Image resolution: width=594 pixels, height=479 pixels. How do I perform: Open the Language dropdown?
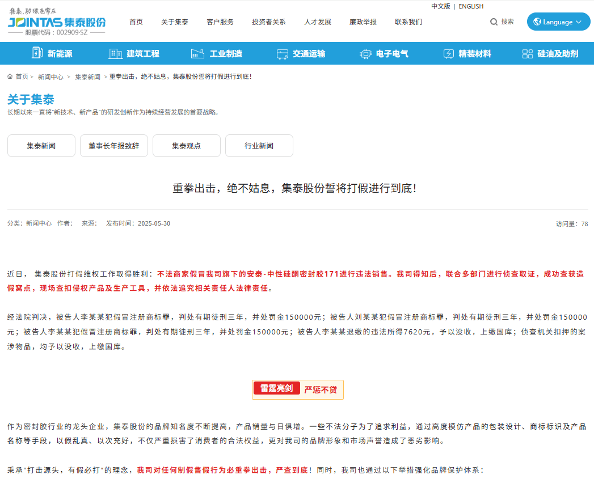coord(558,22)
